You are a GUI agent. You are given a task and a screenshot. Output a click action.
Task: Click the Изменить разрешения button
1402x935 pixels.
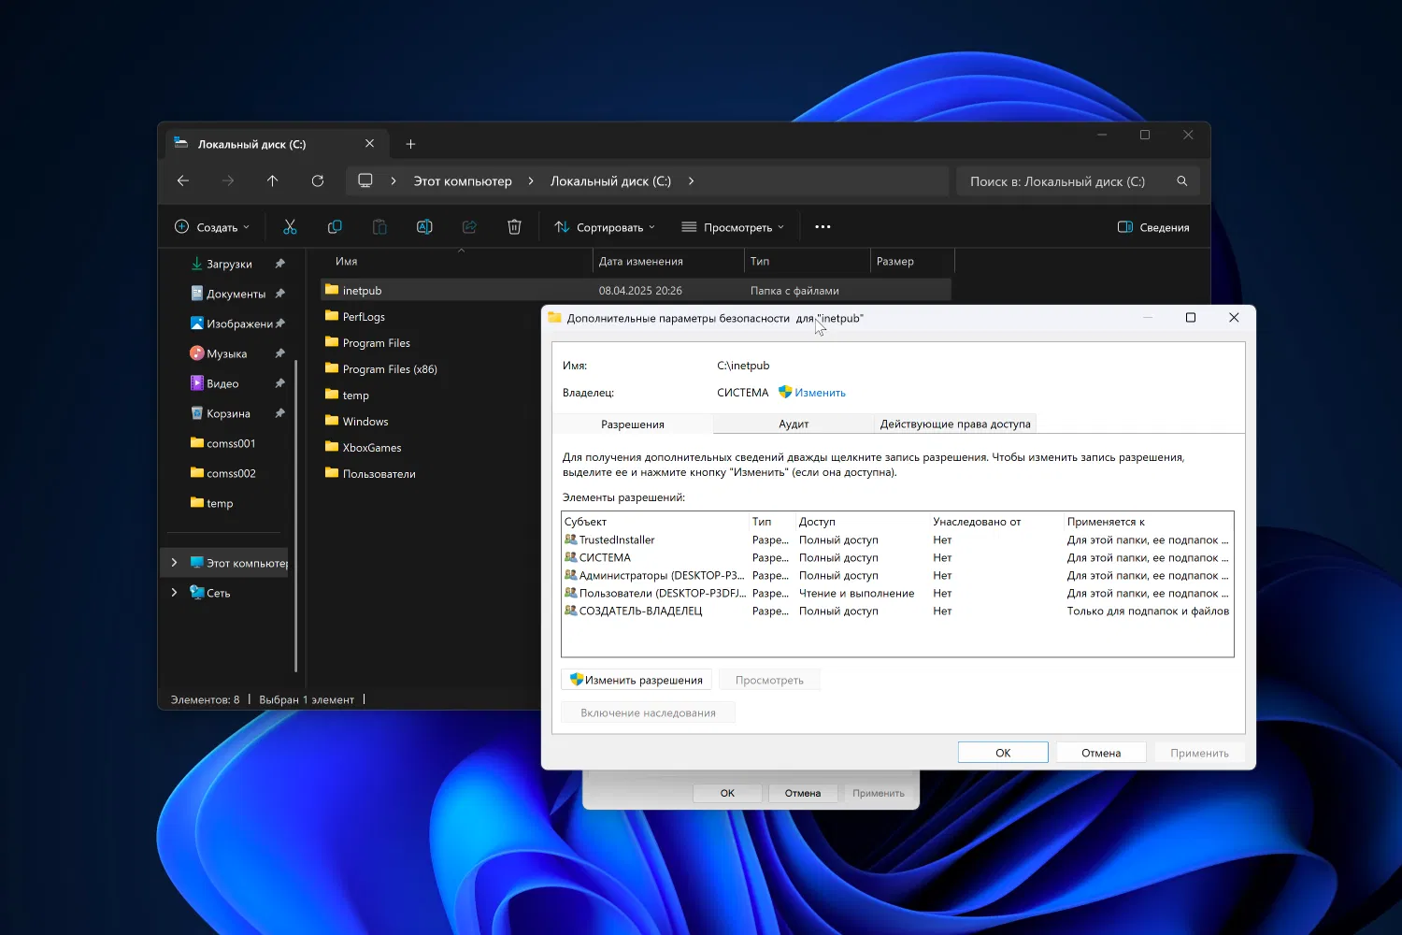point(637,680)
